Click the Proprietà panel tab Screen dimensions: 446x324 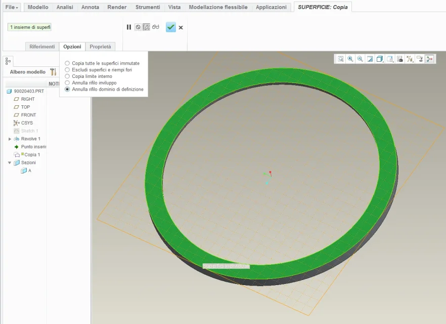pyautogui.click(x=100, y=47)
